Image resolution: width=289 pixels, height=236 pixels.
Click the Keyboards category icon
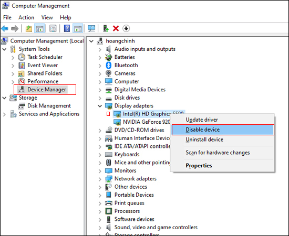109,154
